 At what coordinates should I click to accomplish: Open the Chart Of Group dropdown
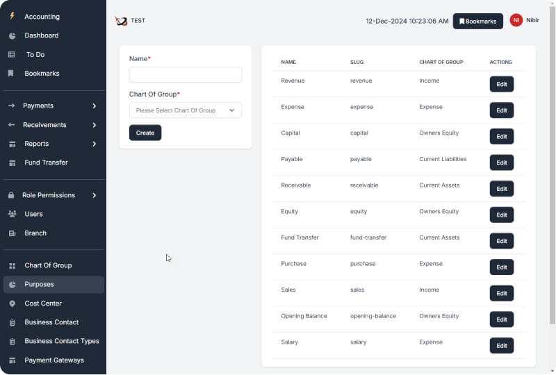coord(186,110)
